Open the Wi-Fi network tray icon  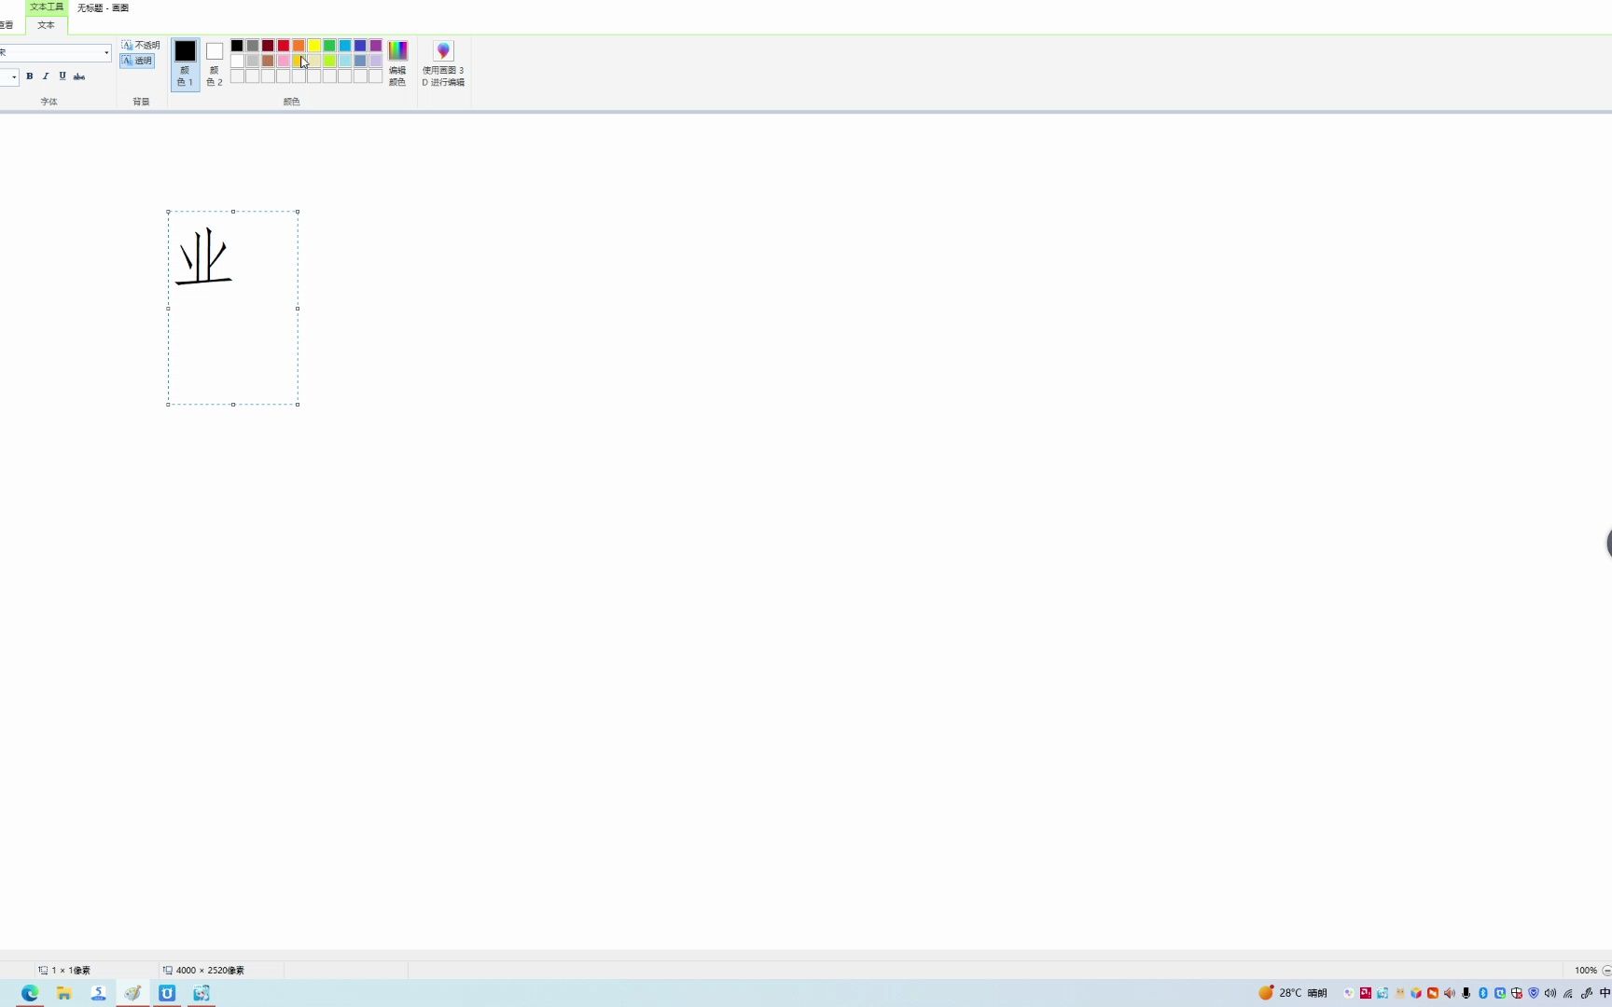1568,993
